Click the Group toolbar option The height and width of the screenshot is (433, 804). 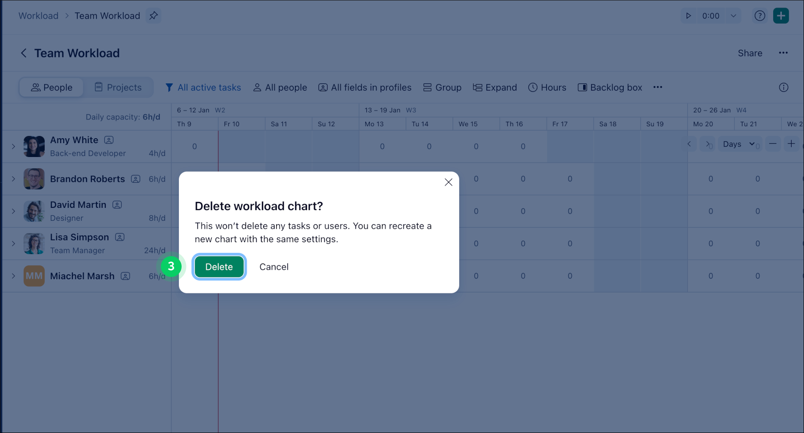pyautogui.click(x=442, y=87)
